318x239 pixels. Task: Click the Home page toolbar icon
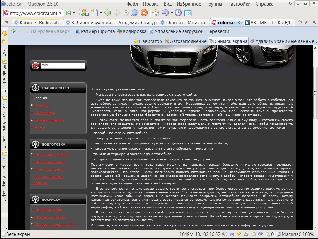[156, 13]
